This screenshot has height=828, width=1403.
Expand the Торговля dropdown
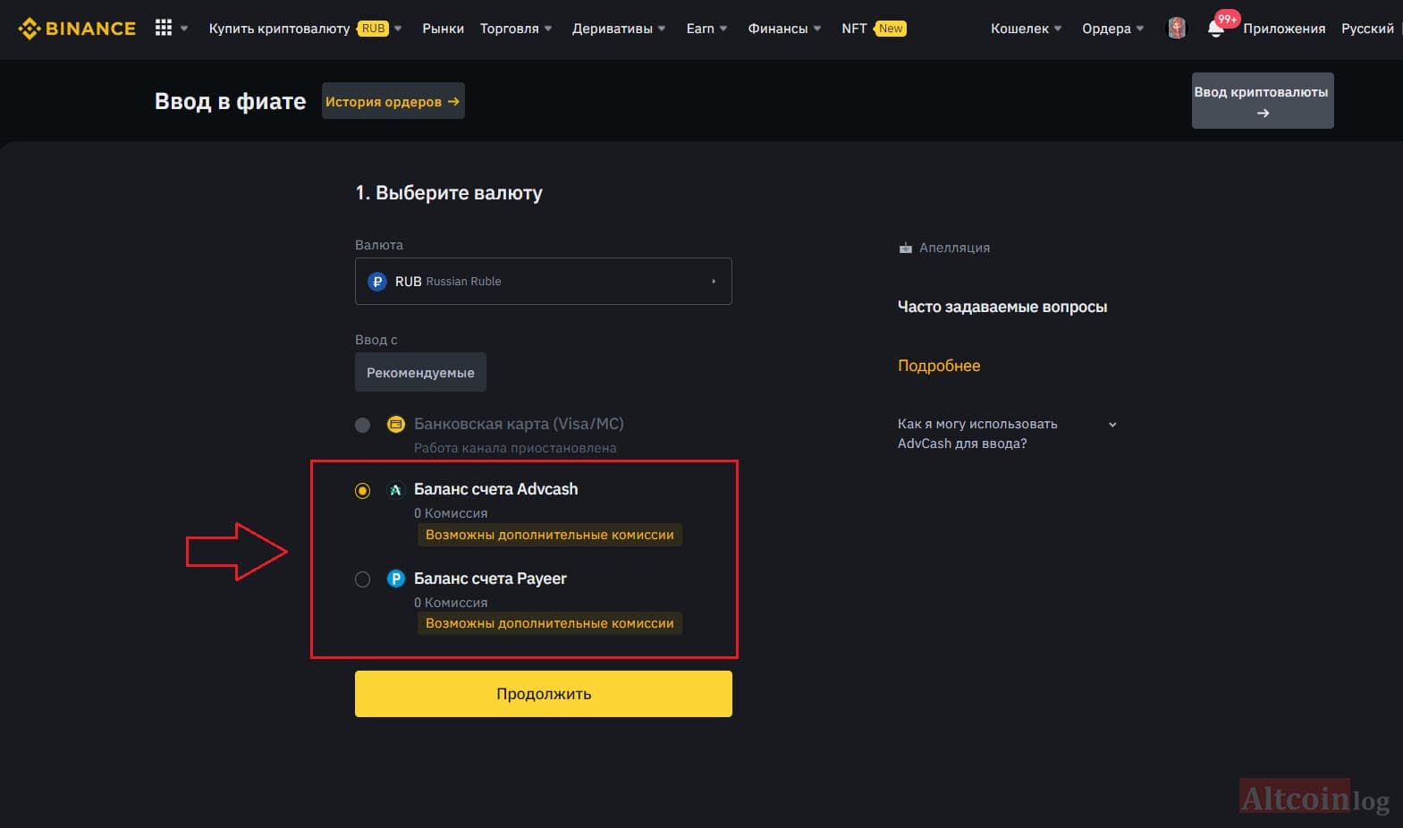coord(516,29)
